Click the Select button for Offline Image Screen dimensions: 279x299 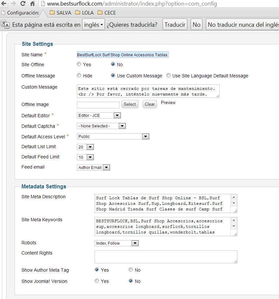pos(130,104)
